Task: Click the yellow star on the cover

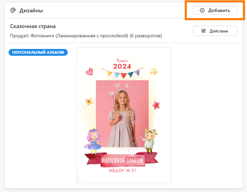Action: click(154, 71)
